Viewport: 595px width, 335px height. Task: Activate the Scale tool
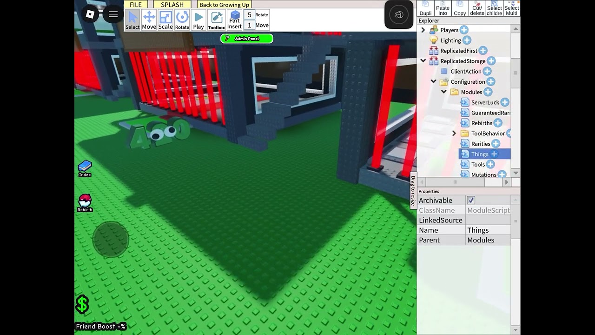click(165, 20)
